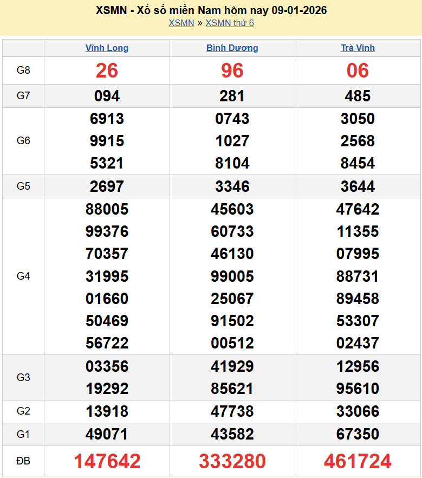Click Trà Vinh G5 number 3644
This screenshot has height=478, width=422.
coord(358,186)
